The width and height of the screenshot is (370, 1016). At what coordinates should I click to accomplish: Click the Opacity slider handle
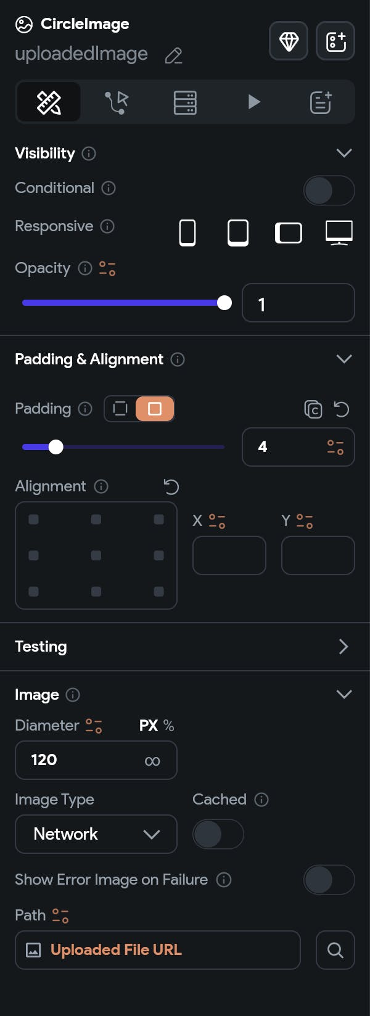point(224,303)
